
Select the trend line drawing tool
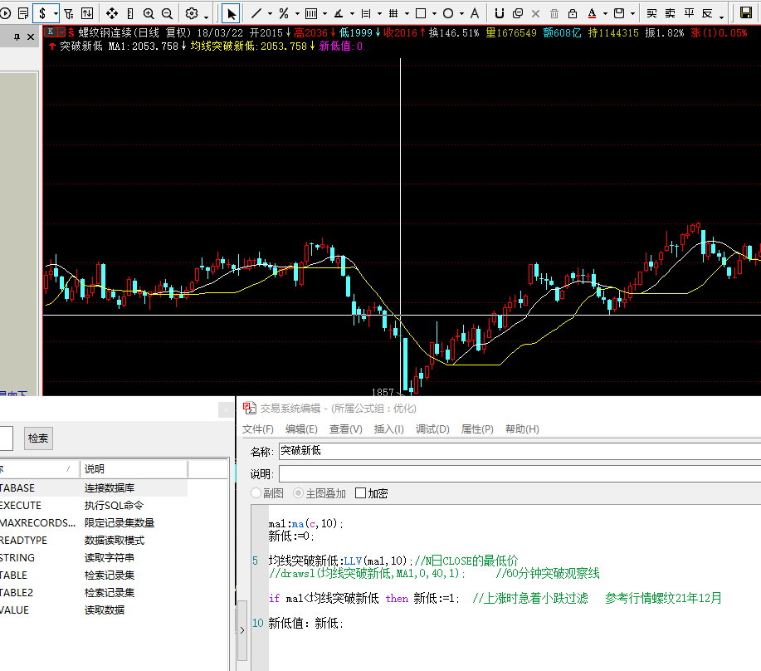tap(256, 13)
